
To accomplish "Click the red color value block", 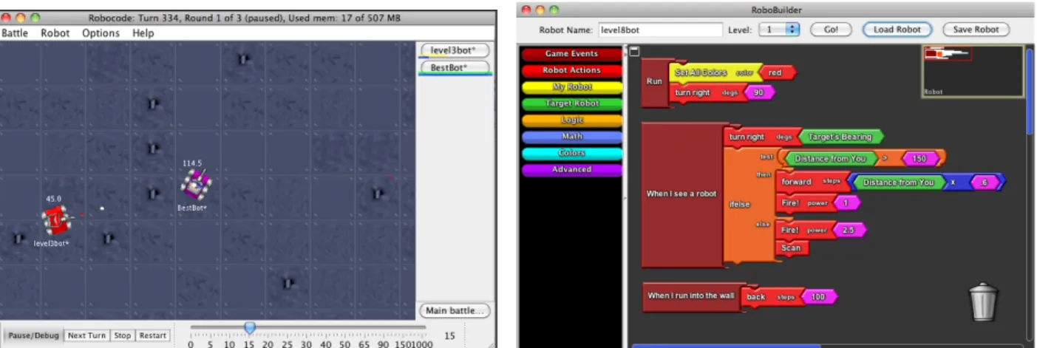I will click(x=777, y=72).
